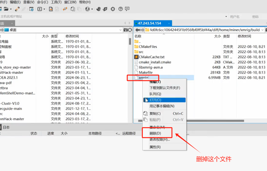Click the CMakeCache.txt Sublime file icon
The height and width of the screenshot is (171, 267).
coord(136,57)
